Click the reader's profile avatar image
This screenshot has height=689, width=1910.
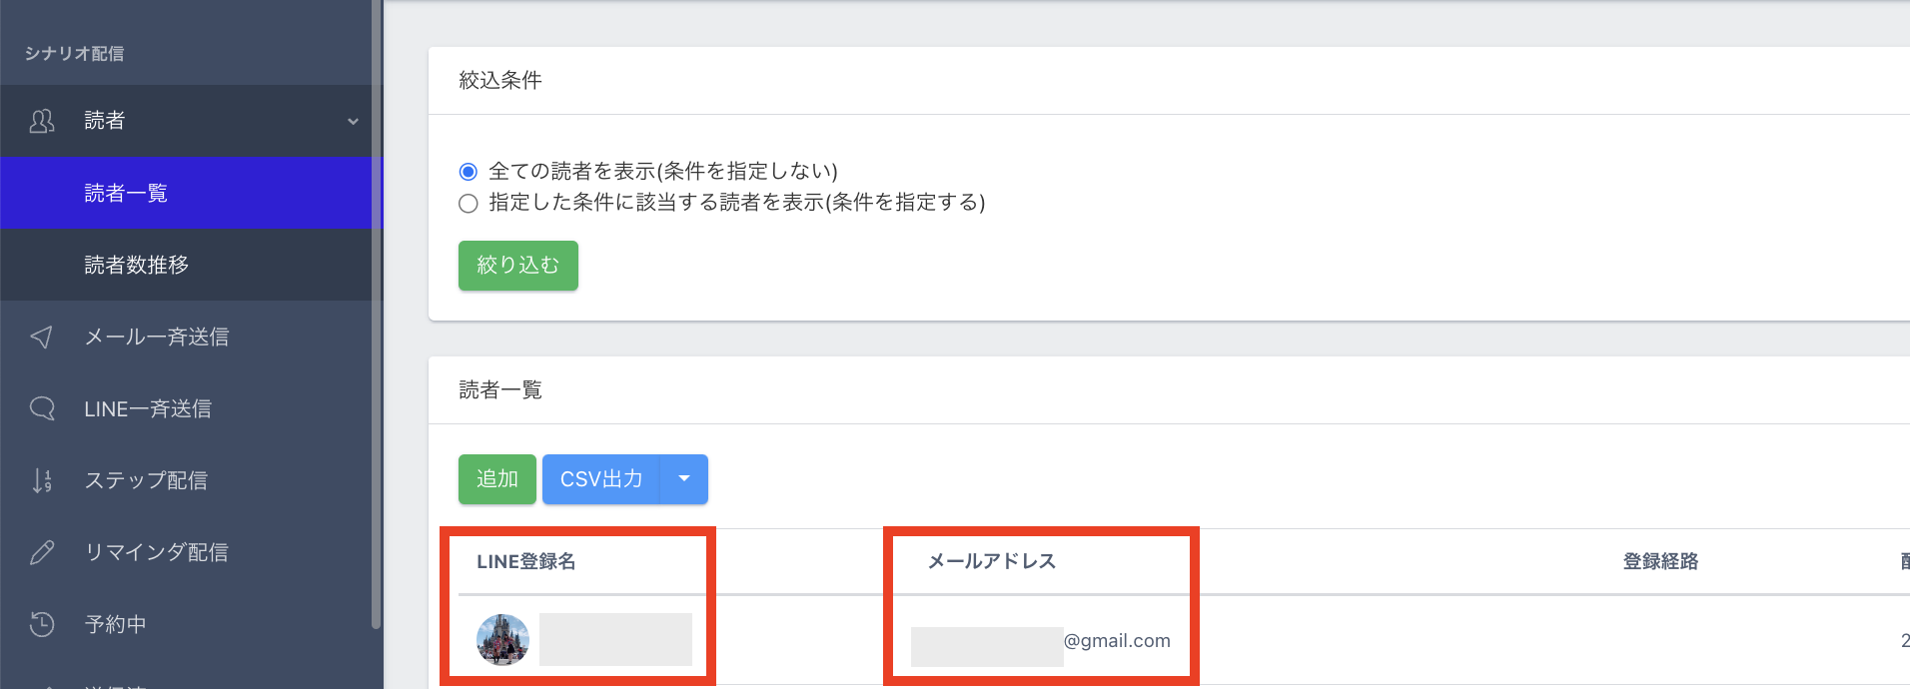(x=502, y=639)
